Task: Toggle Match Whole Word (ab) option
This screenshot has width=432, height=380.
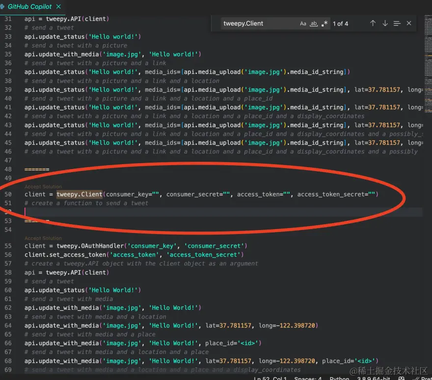Action: click(x=314, y=24)
